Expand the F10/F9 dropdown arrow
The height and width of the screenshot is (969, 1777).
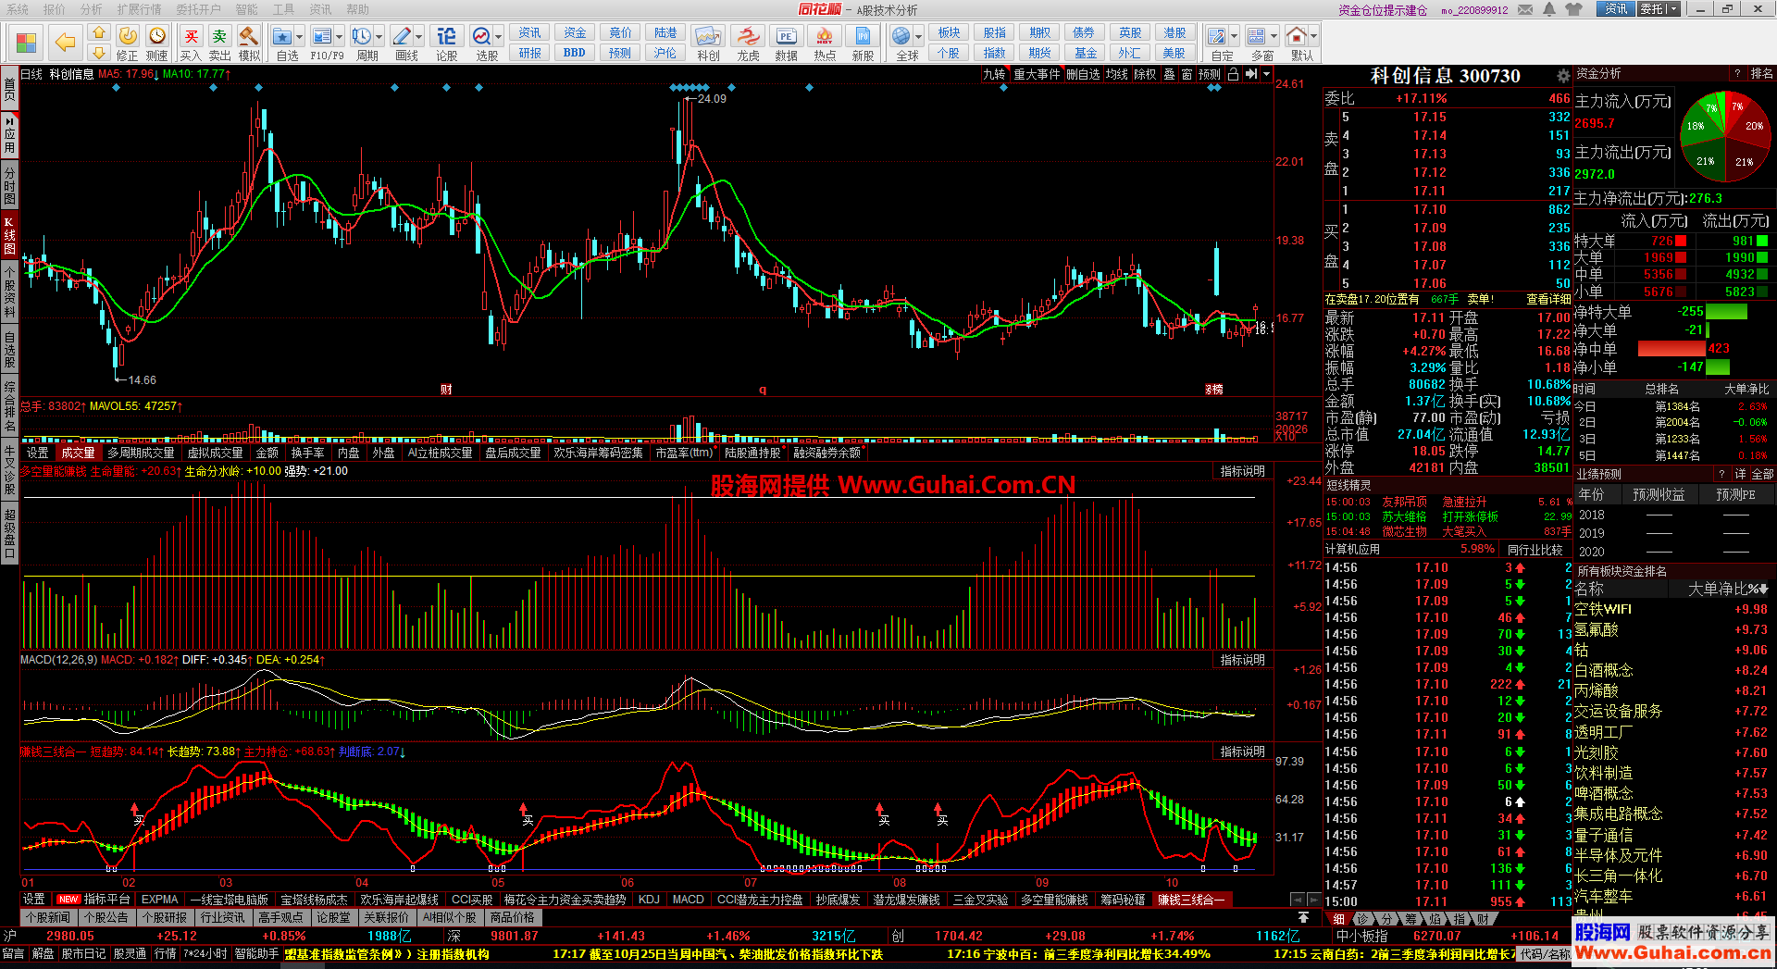pyautogui.click(x=339, y=37)
